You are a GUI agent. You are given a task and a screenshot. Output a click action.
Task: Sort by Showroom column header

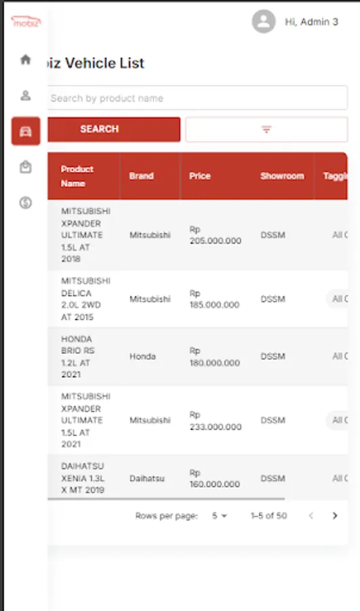pyautogui.click(x=282, y=176)
